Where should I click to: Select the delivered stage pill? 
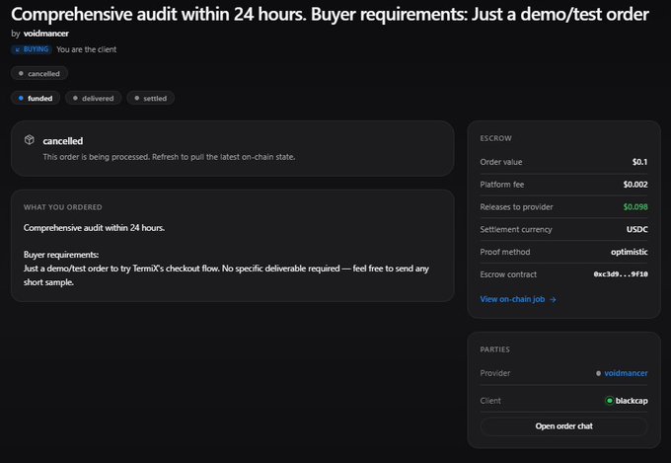pos(94,98)
